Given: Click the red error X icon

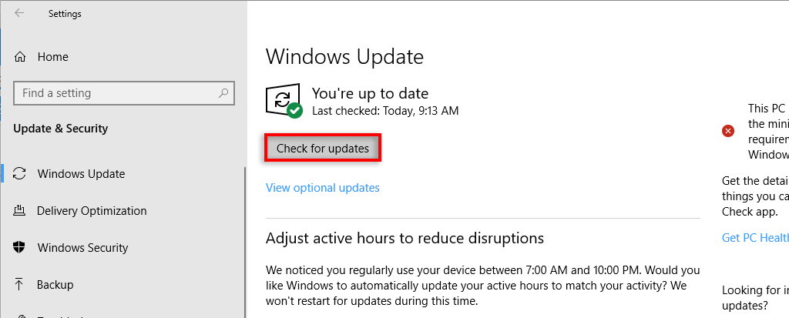Looking at the screenshot, I should tap(728, 131).
